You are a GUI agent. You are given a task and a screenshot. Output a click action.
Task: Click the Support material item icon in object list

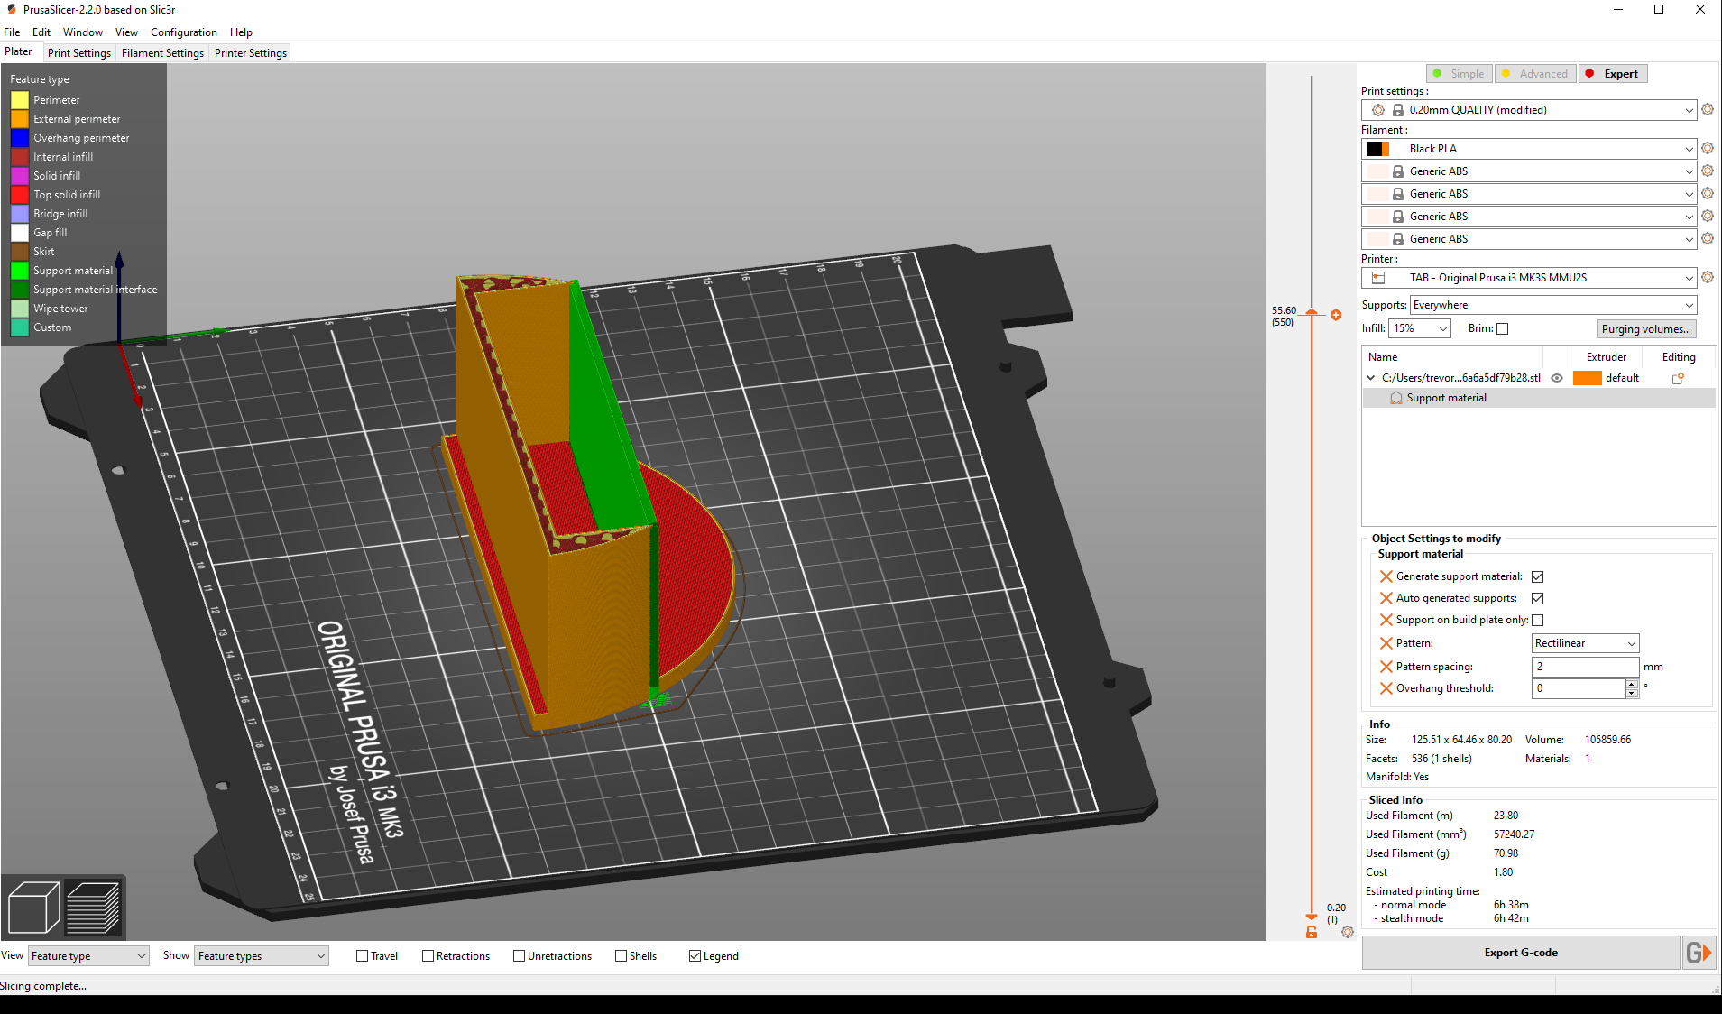tap(1396, 398)
